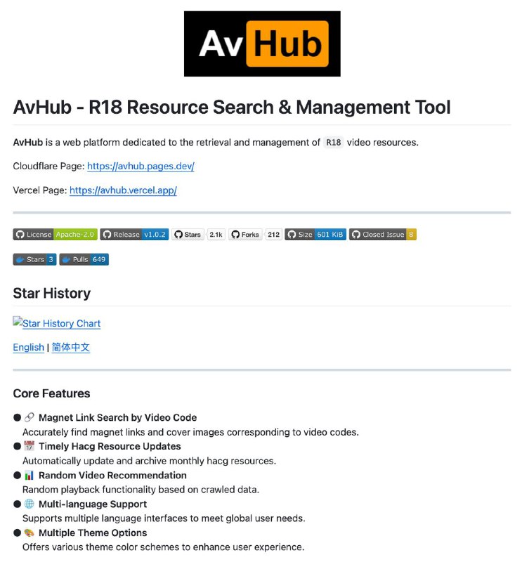This screenshot has height=562, width=522.
Task: Click 'Accurately find magnet links' description text
Action: [190, 432]
